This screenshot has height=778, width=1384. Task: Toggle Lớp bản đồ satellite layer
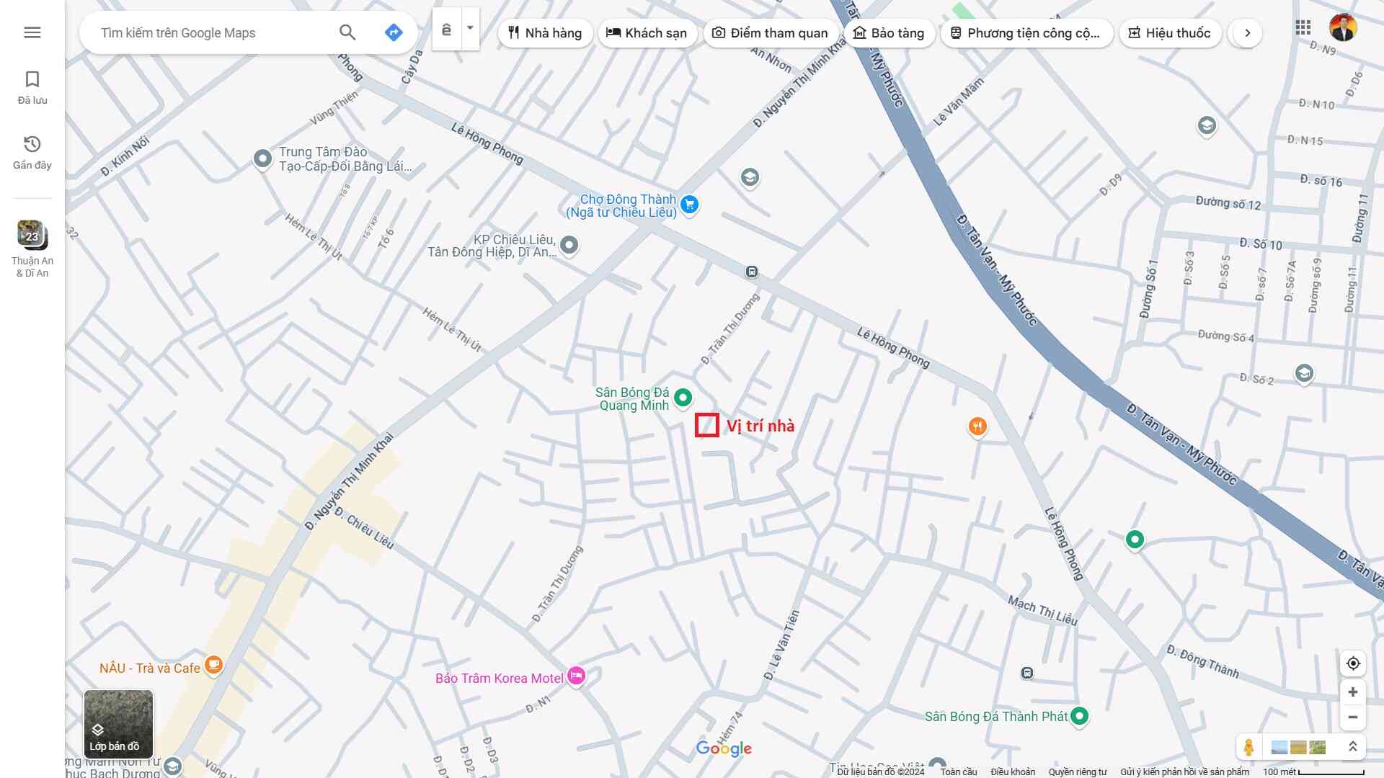tap(118, 724)
